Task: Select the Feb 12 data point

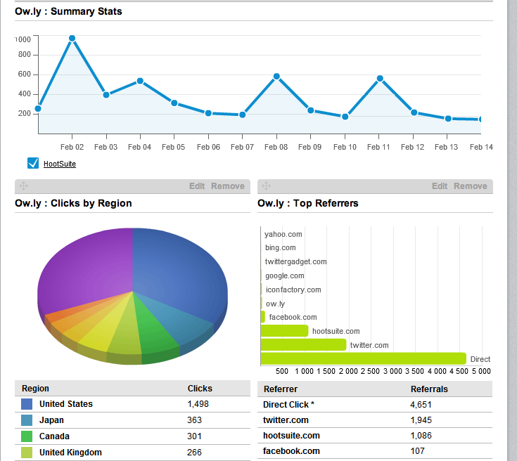Action: (x=414, y=112)
